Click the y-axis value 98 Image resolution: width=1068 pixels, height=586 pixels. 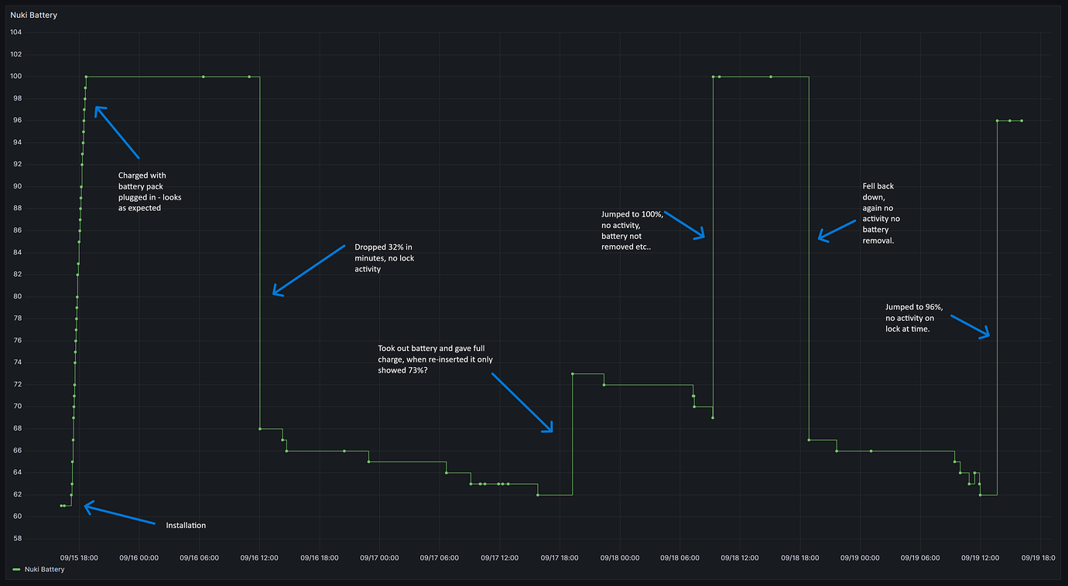[x=17, y=98]
